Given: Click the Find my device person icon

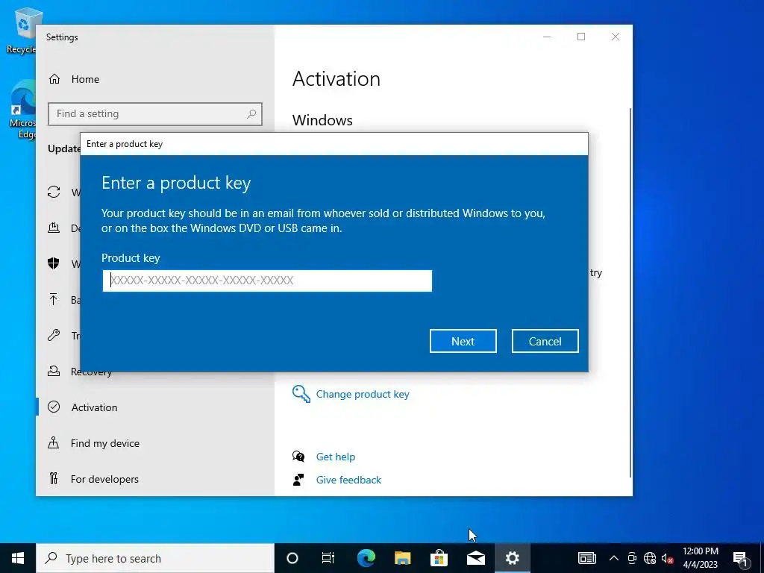Looking at the screenshot, I should [54, 443].
